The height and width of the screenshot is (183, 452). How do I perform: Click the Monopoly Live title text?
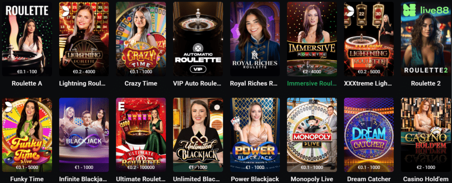(x=312, y=179)
